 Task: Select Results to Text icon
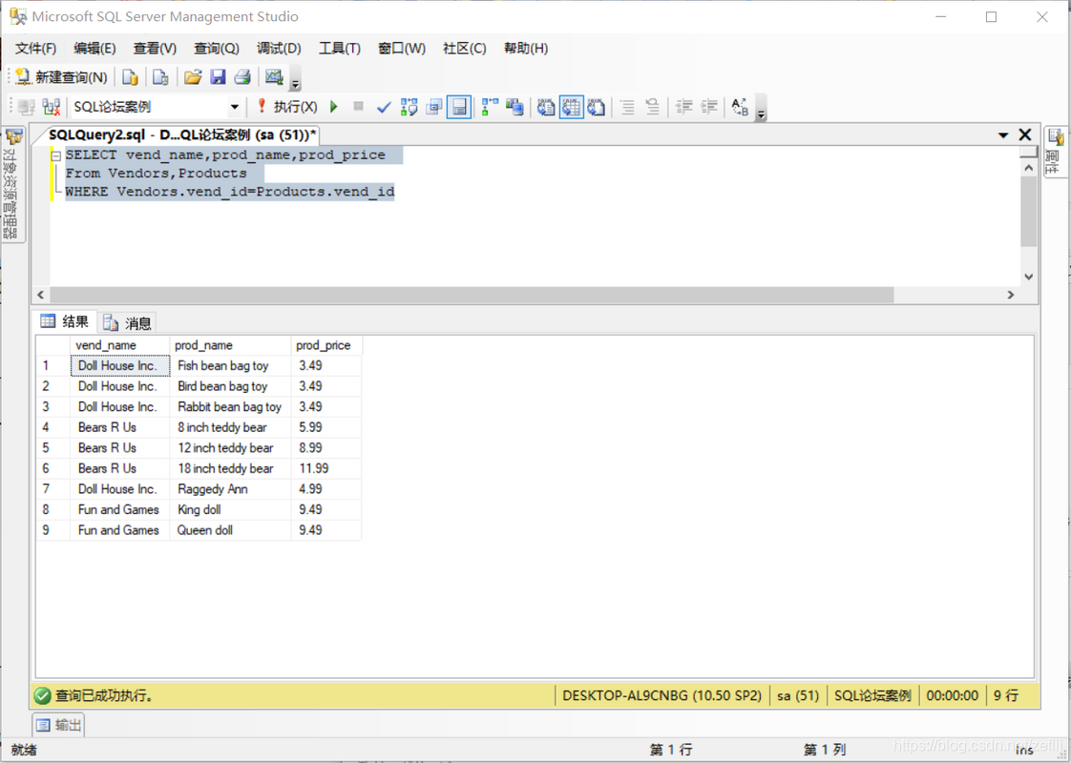point(546,107)
